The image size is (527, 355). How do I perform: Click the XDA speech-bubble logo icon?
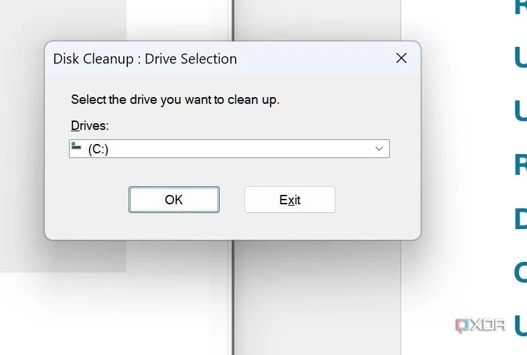coord(462,326)
